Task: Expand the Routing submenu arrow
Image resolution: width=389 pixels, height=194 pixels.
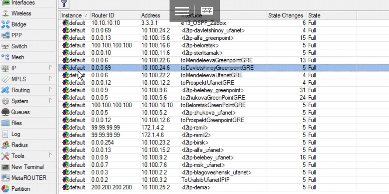Action: tap(51, 90)
